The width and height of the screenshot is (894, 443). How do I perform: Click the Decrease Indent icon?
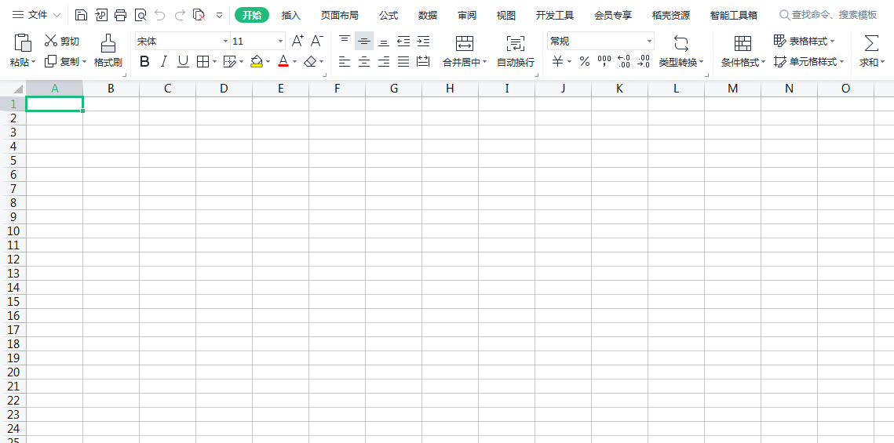[x=403, y=41]
